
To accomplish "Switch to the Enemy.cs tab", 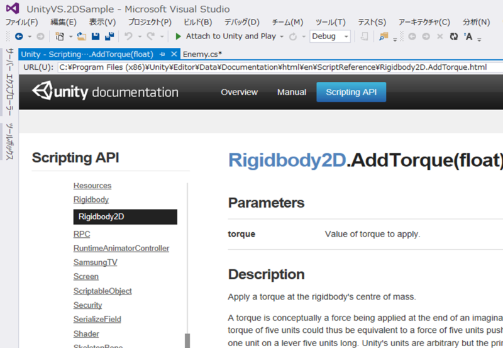I will (202, 54).
